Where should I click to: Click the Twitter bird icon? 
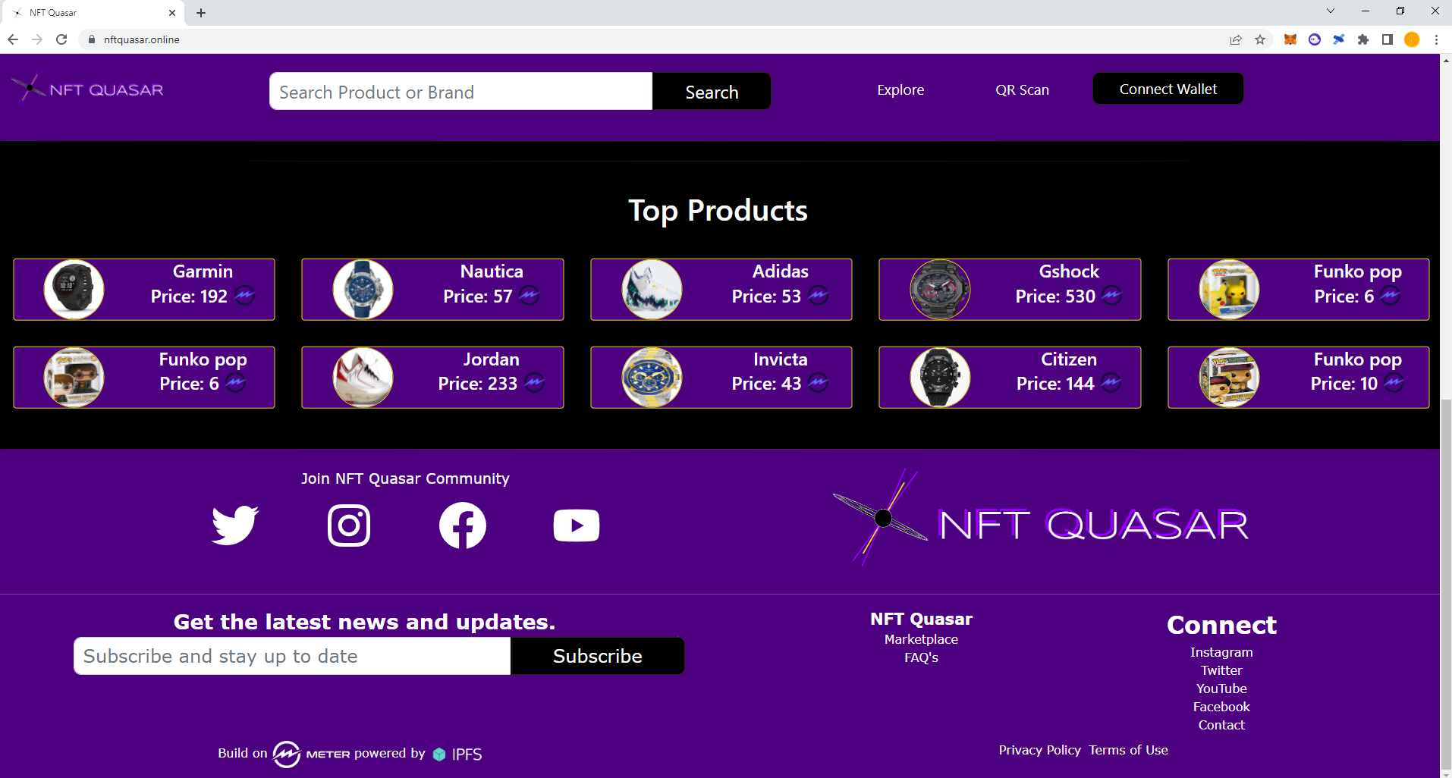tap(235, 525)
